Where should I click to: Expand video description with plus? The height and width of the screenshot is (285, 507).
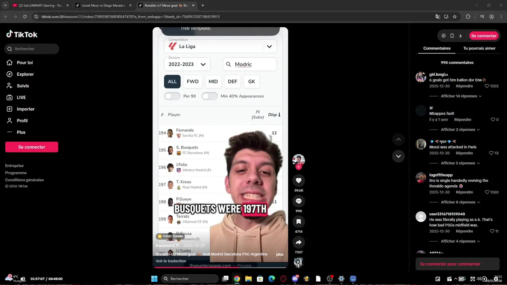[x=280, y=255]
